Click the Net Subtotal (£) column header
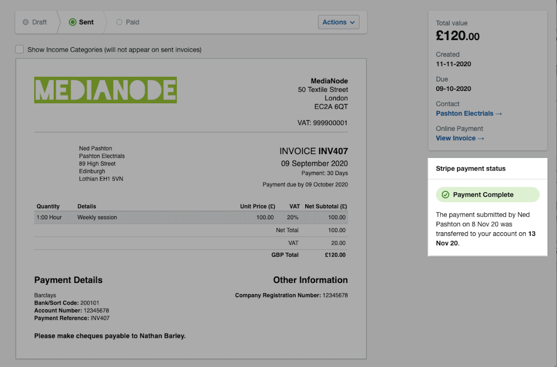The height and width of the screenshot is (367, 557). tap(326, 206)
